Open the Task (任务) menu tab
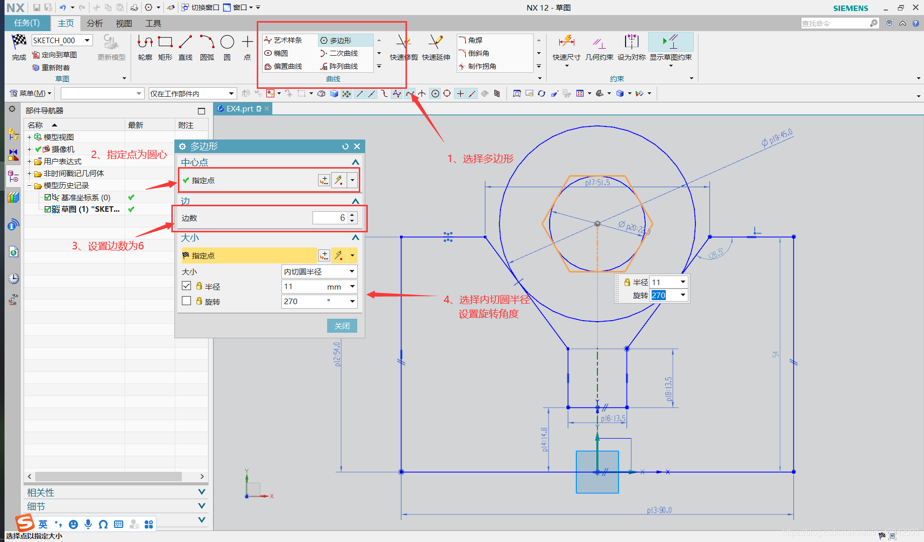Image resolution: width=924 pixels, height=542 pixels. tap(27, 23)
